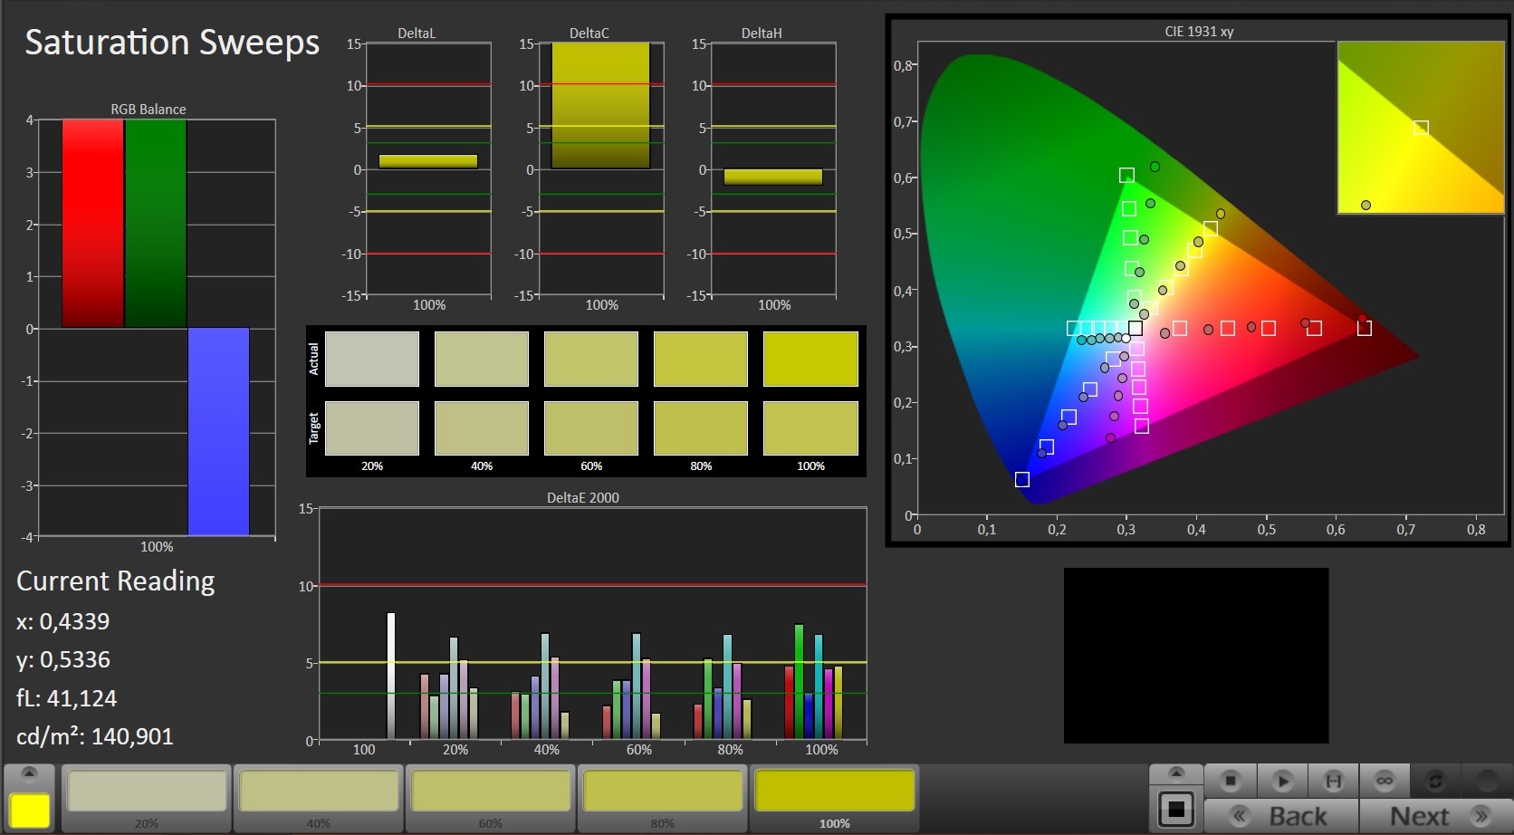Click the black pattern preview window
This screenshot has height=835, width=1514.
(1195, 656)
